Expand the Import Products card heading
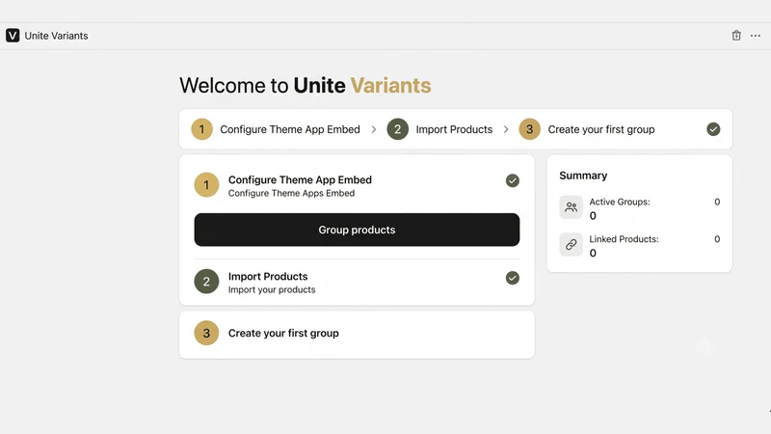 click(268, 276)
